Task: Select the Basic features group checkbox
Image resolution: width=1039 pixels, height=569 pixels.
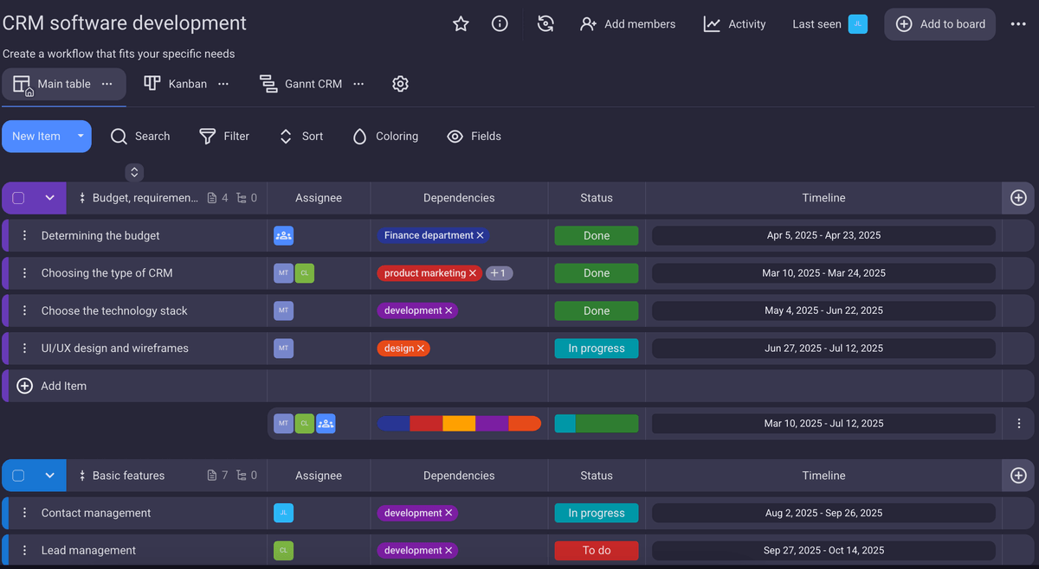Action: tap(18, 476)
